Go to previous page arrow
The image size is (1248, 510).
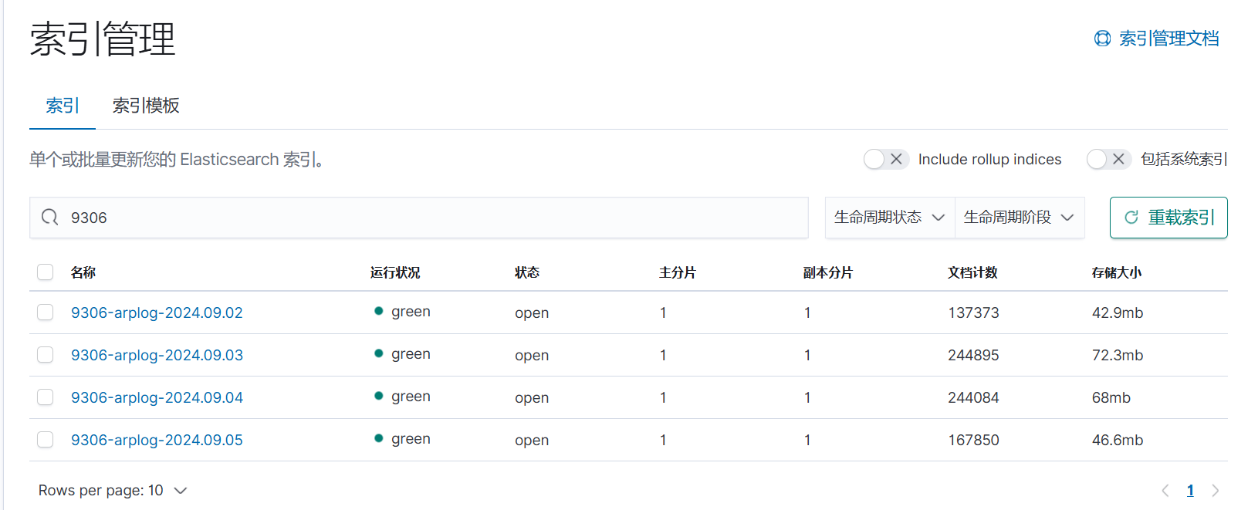tap(1165, 490)
